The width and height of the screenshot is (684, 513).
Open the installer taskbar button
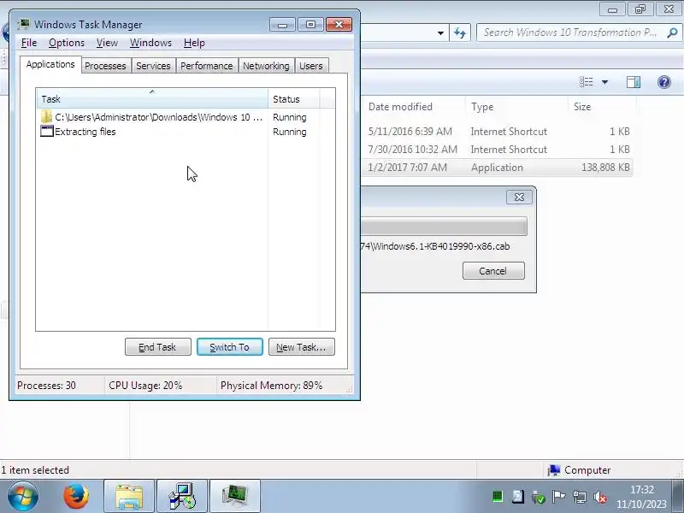[182, 497]
